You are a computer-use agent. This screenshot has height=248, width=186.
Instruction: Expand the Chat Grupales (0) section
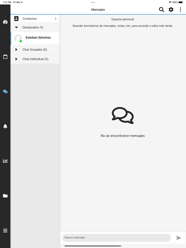pos(35,49)
